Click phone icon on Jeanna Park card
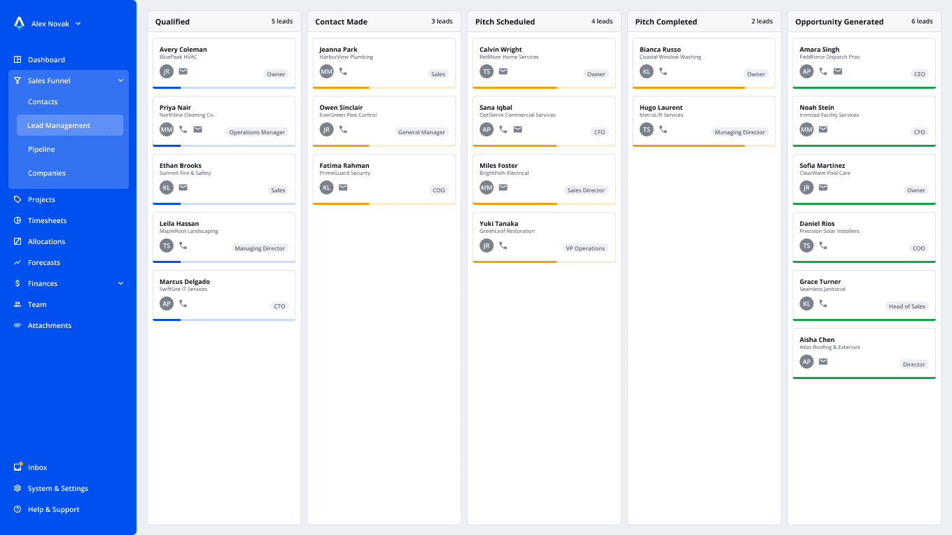This screenshot has width=952, height=535. pyautogui.click(x=343, y=71)
